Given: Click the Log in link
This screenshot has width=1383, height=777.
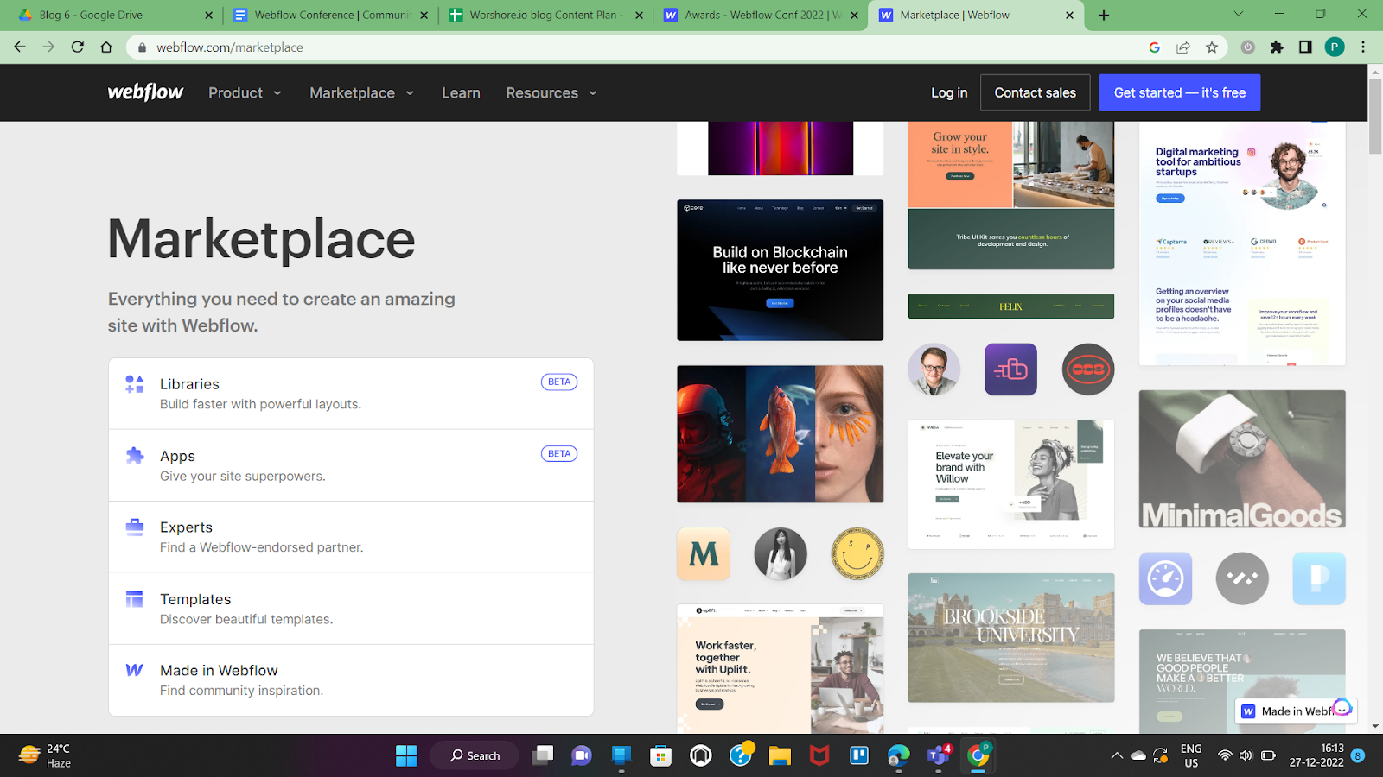Looking at the screenshot, I should (x=949, y=92).
